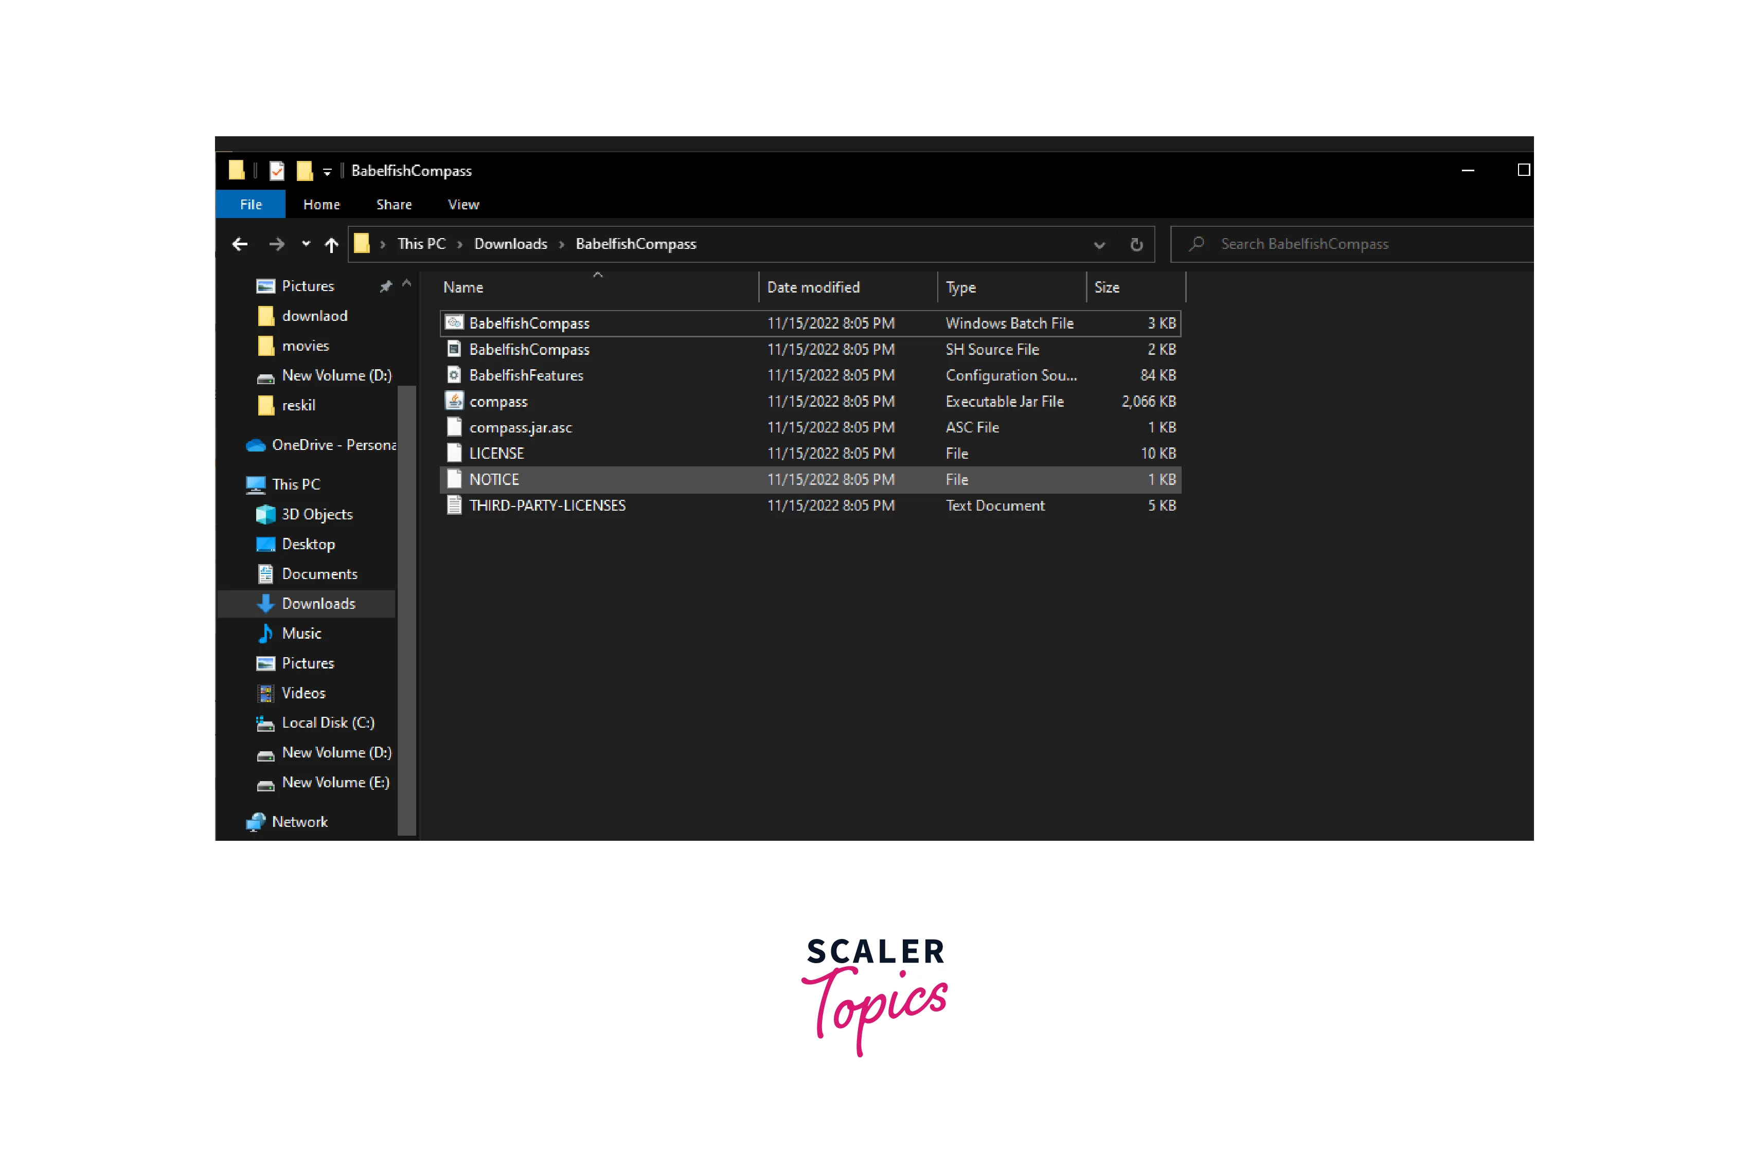Screen dimensions: 1749x1156
Task: Open recent locations dropdown arrow
Action: 306,244
